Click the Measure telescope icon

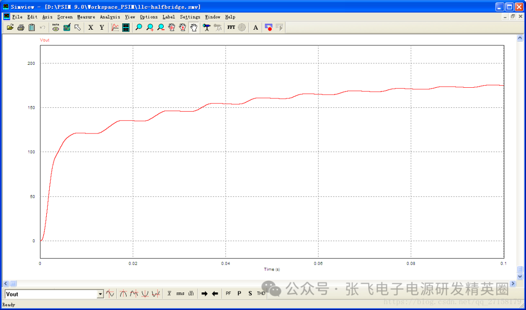pos(207,28)
